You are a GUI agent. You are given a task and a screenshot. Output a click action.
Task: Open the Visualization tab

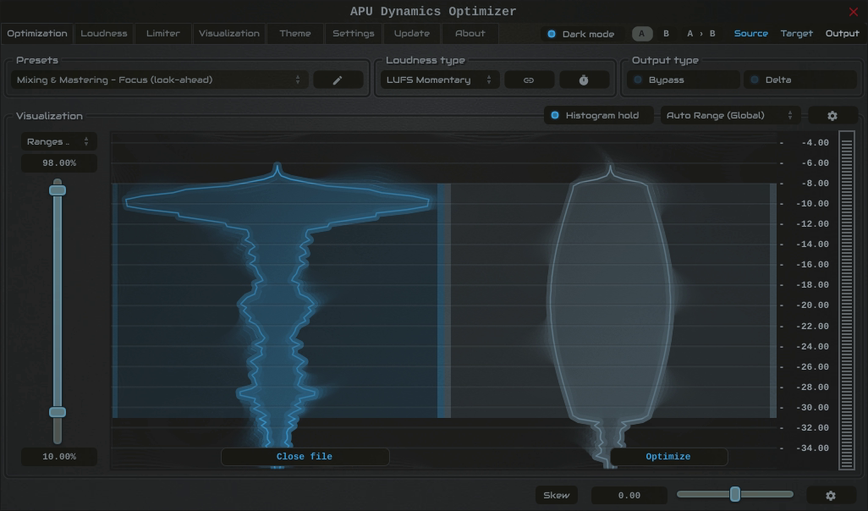229,34
